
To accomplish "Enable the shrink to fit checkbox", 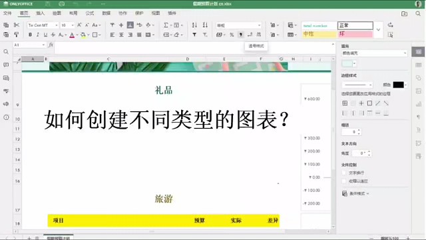I will coord(344,181).
